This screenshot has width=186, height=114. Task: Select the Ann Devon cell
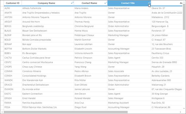click(91, 94)
